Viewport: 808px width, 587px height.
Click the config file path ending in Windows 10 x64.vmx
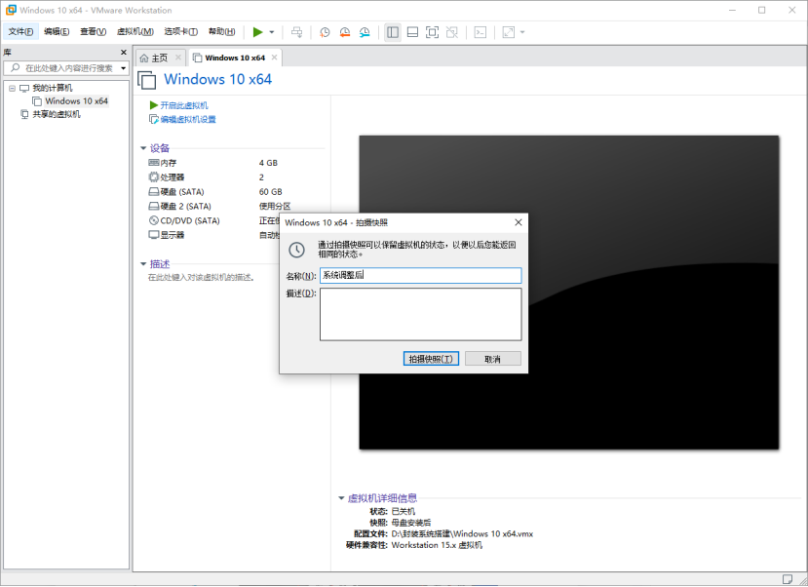tap(462, 534)
